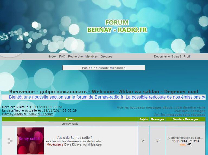Click the no-new-posts forum status icon
The image size is (208, 155).
click(x=10, y=141)
